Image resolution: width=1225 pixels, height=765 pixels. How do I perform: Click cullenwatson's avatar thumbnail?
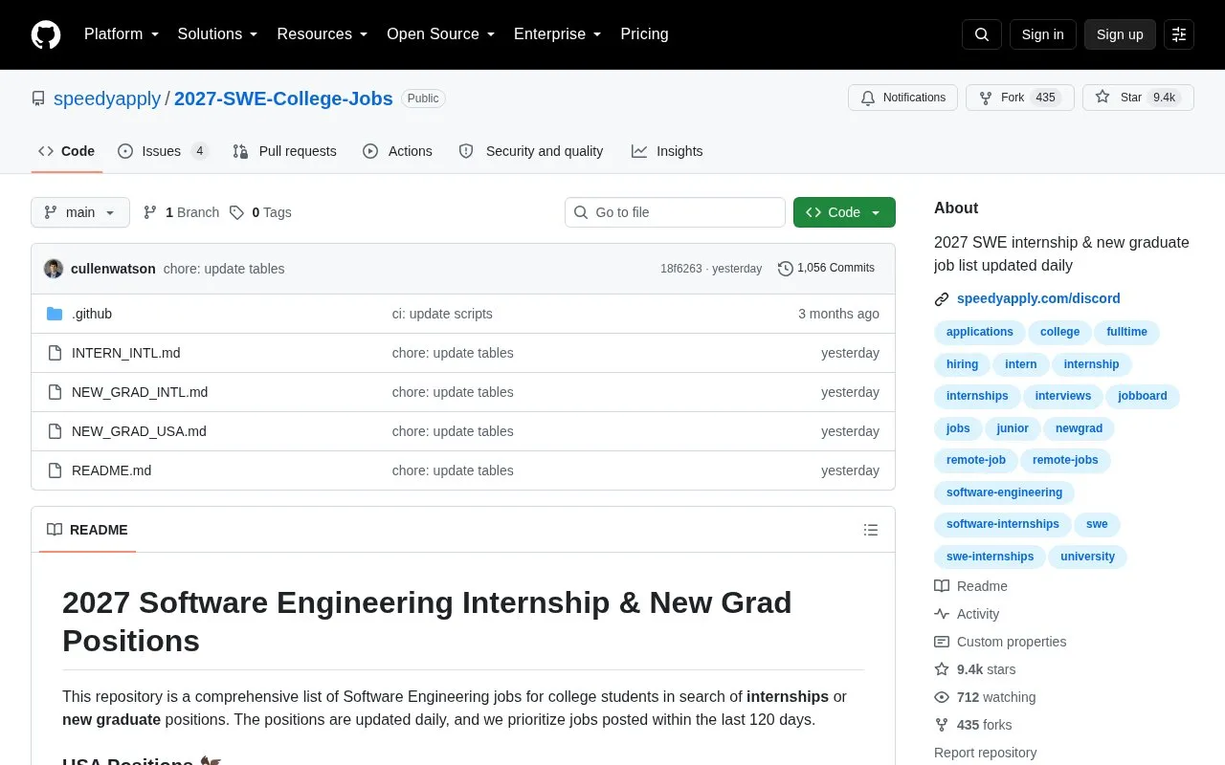point(54,269)
